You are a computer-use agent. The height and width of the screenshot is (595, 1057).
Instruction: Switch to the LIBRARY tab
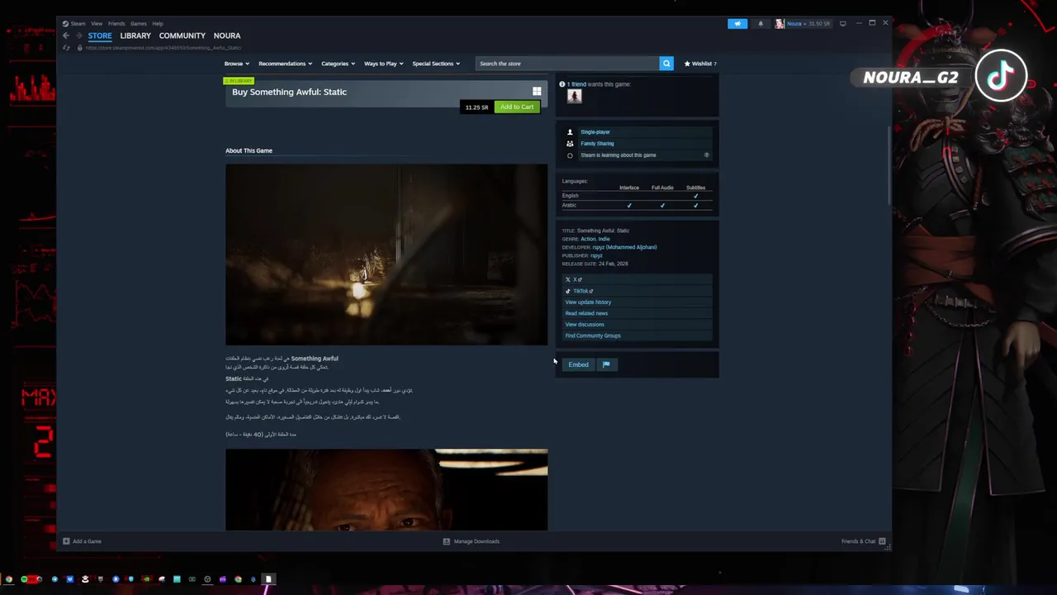(x=135, y=36)
